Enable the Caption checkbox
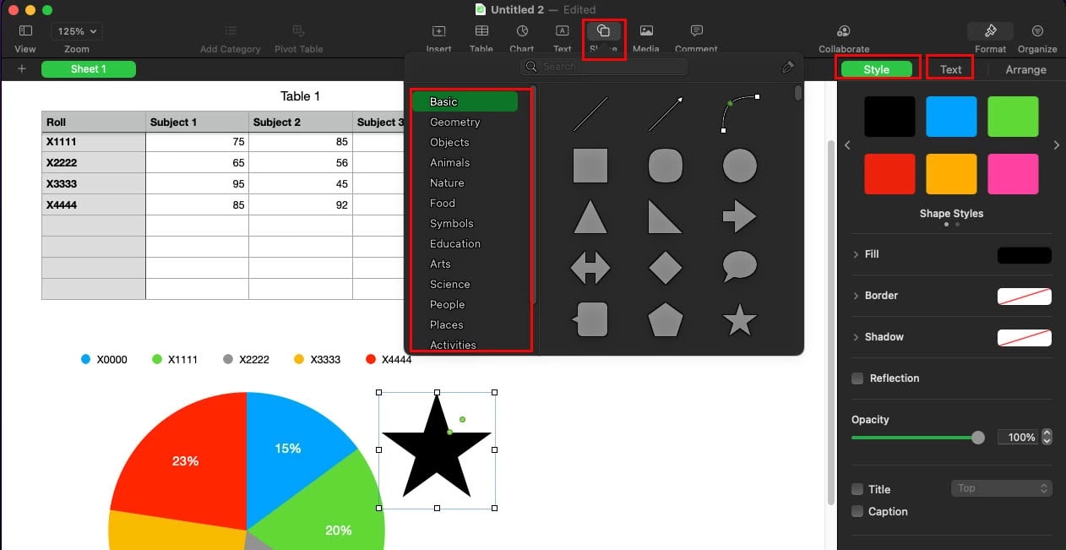The width and height of the screenshot is (1066, 550). click(857, 512)
